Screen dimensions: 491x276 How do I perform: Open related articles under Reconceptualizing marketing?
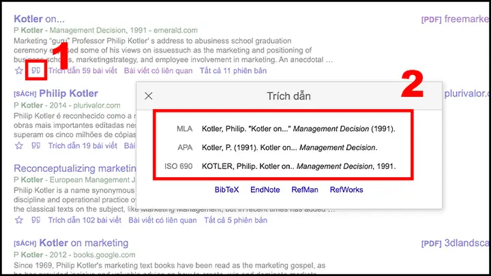[x=162, y=220]
